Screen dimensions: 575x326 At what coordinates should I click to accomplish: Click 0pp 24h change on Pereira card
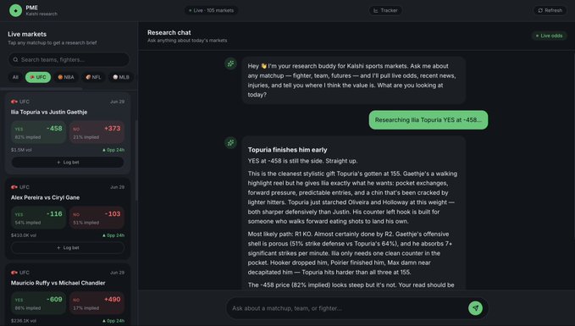pyautogui.click(x=113, y=235)
